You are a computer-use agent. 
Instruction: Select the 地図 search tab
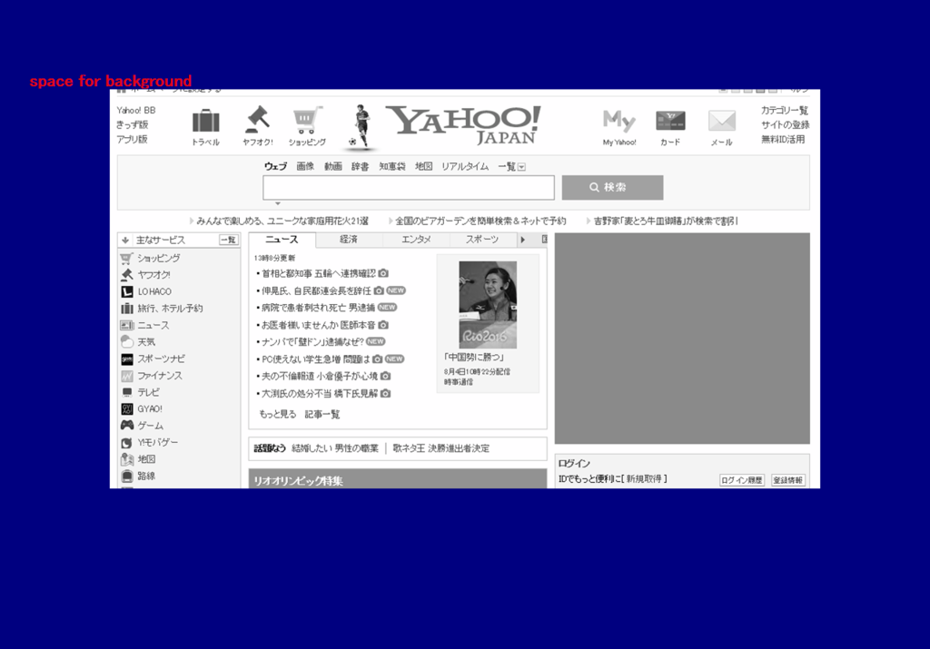pos(423,166)
